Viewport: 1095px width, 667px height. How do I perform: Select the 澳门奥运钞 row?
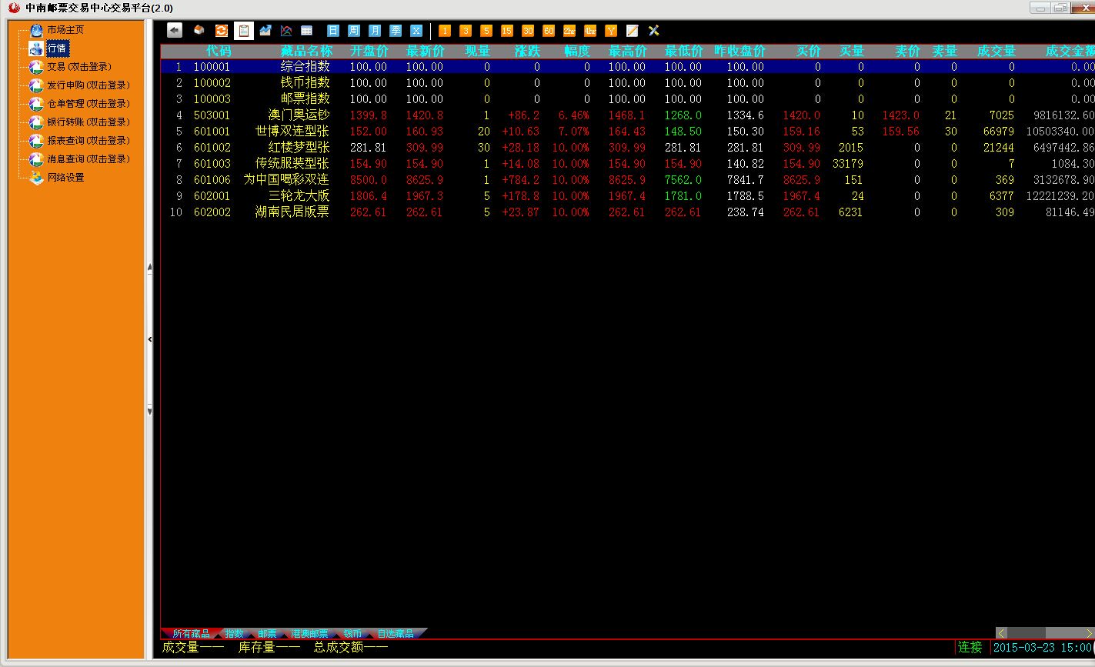(x=299, y=115)
